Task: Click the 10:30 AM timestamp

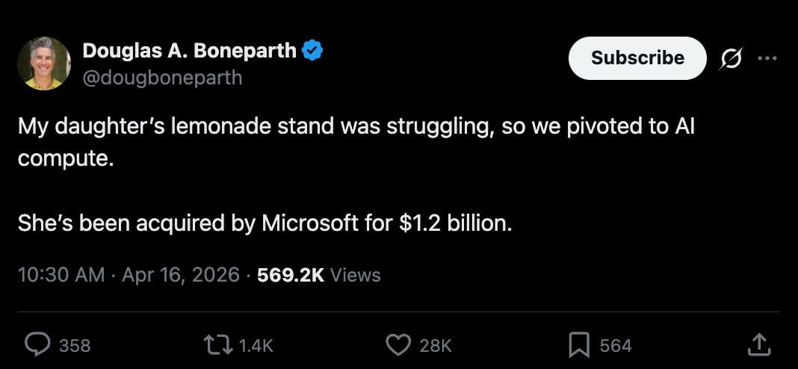Action: pos(61,275)
